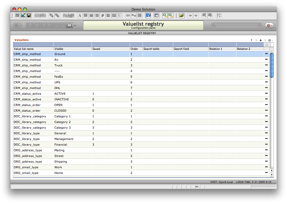Select the UPS visible value cell
Image resolution: width=287 pixels, height=203 pixels.
tap(73, 82)
